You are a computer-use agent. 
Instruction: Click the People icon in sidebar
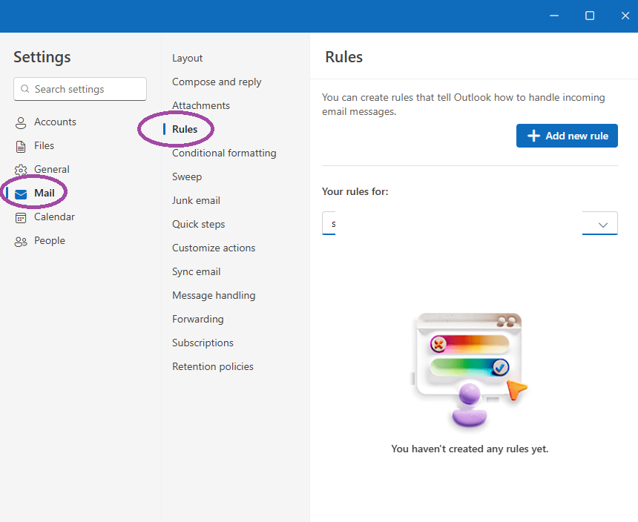(21, 242)
